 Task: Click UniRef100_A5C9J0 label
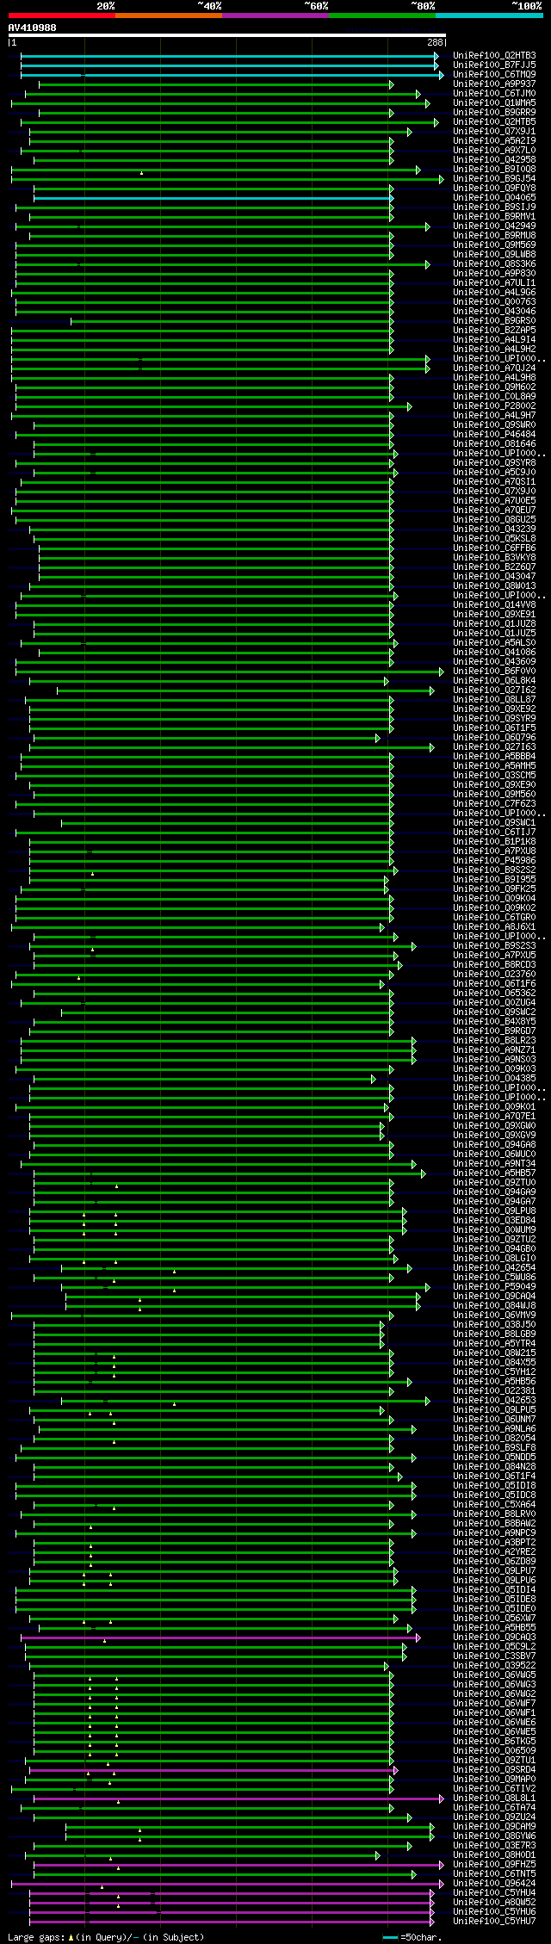tap(494, 473)
